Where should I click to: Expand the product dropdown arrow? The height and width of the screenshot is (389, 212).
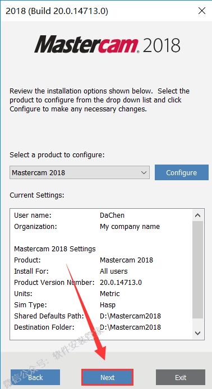[144, 172]
